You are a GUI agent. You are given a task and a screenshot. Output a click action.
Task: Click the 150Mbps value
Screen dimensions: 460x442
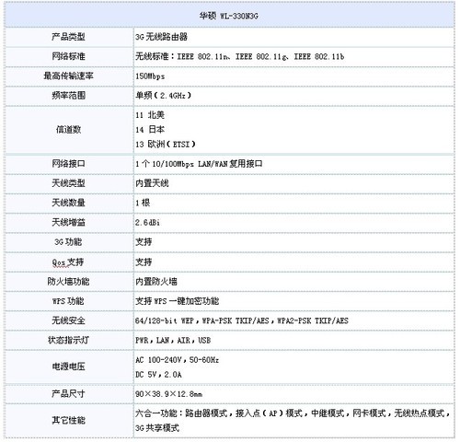(150, 76)
